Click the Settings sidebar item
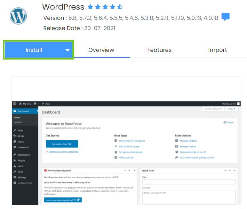 tap(22, 177)
